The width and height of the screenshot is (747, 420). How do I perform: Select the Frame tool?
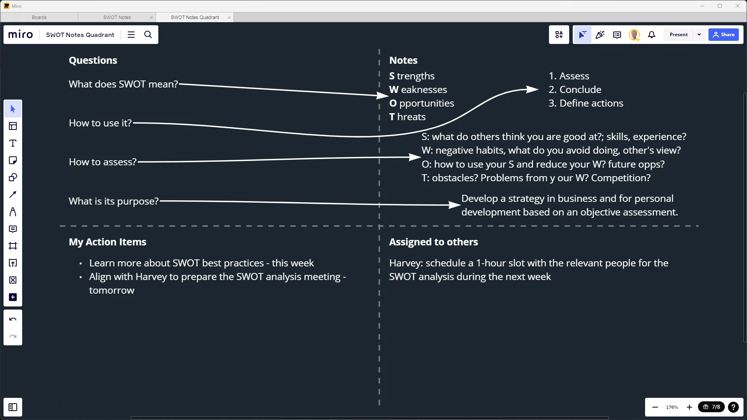13,246
